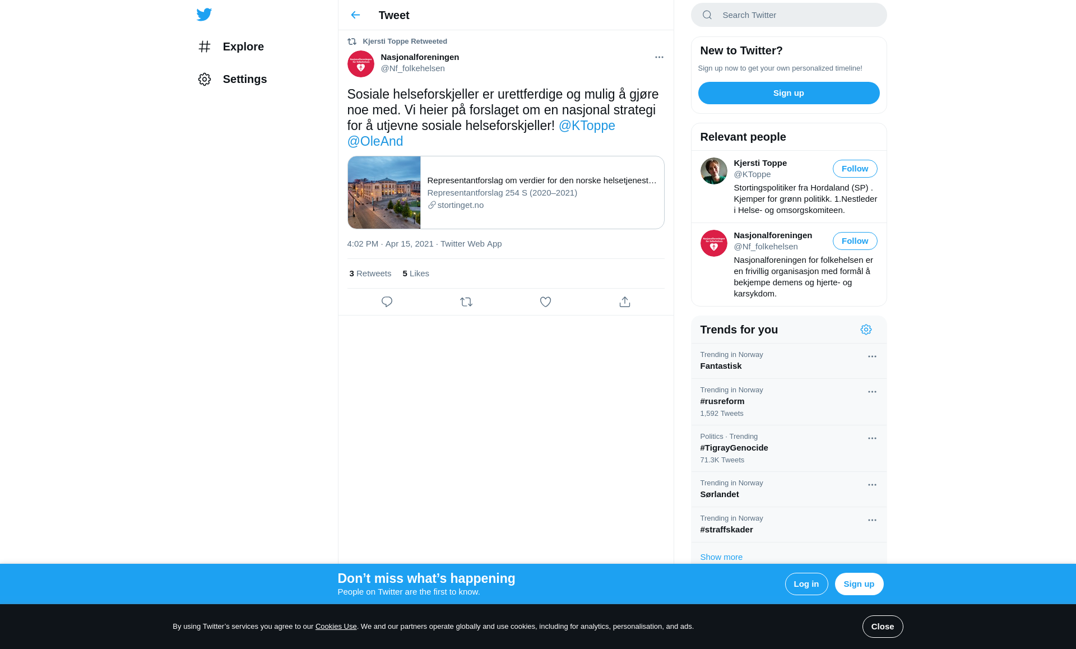Open Explore in the sidebar
The height and width of the screenshot is (649, 1076).
click(231, 47)
